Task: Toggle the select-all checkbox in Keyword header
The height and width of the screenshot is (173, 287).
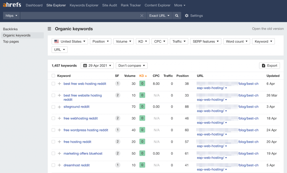Action: pos(53,76)
